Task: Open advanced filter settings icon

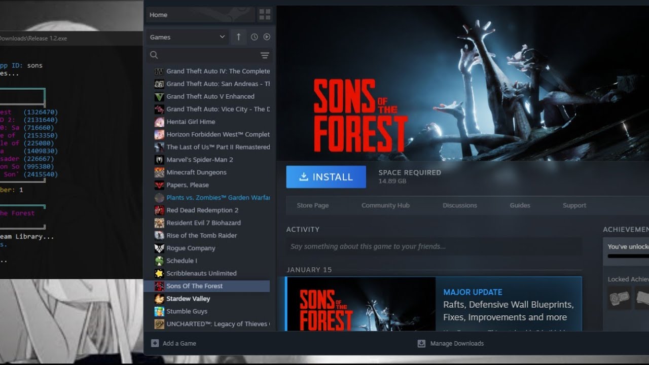Action: [x=265, y=55]
